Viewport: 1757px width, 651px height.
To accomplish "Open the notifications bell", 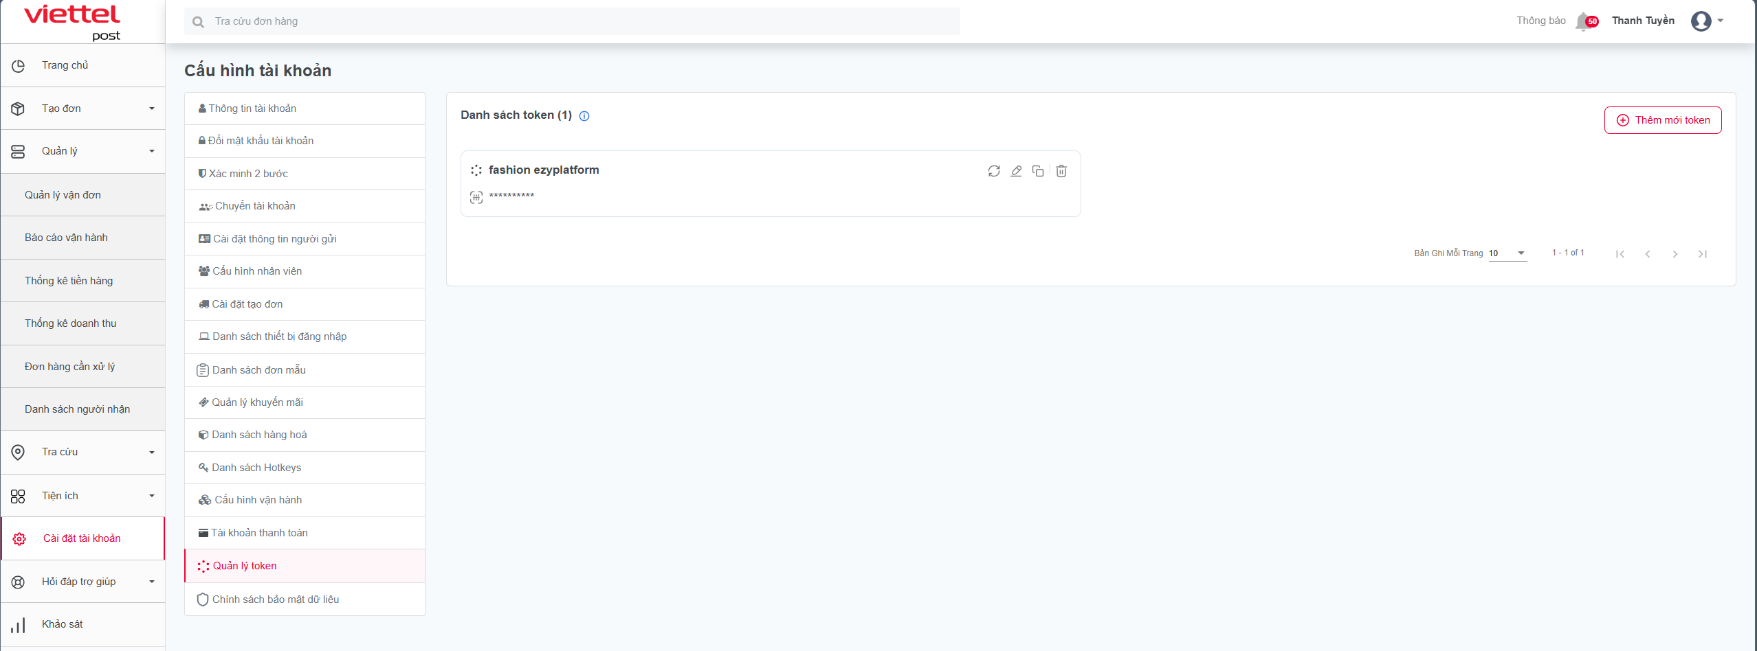I will 1584,21.
